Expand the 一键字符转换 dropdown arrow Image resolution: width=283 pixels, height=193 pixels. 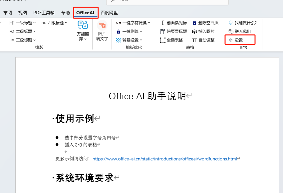pyautogui.click(x=149, y=23)
